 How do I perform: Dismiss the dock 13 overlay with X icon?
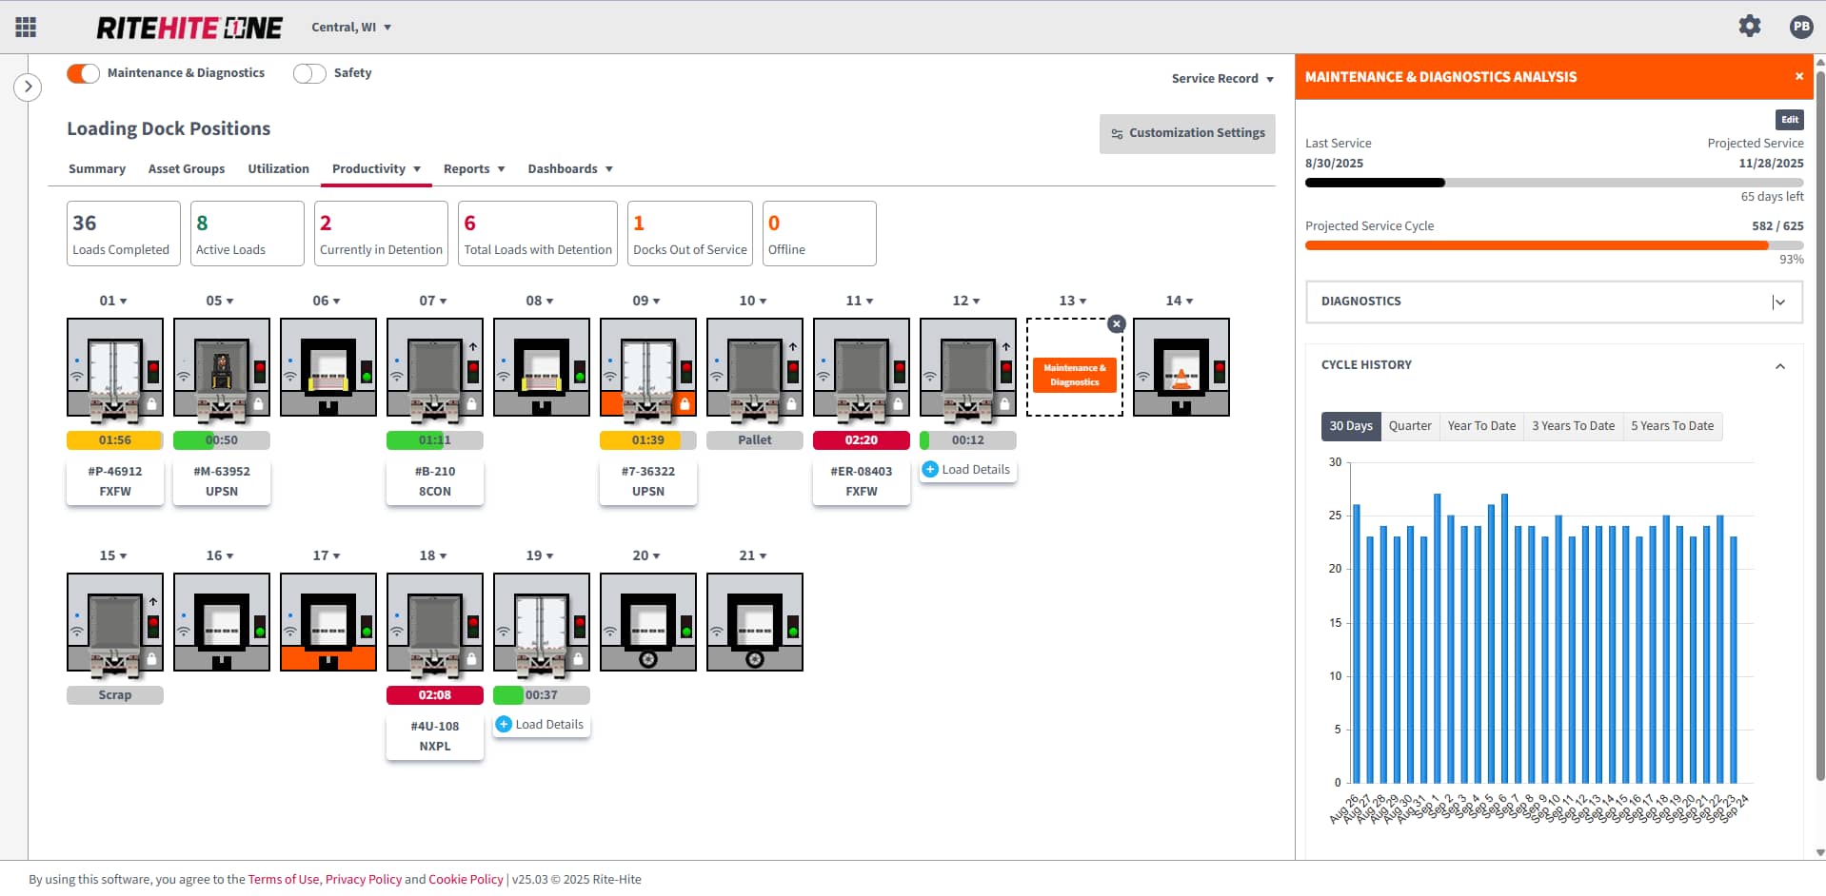click(x=1117, y=324)
